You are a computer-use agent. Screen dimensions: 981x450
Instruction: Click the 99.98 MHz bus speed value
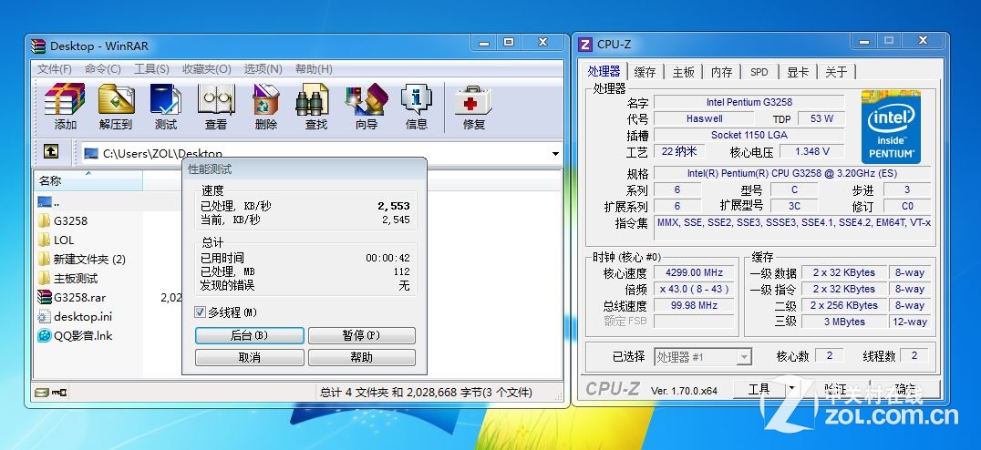[695, 306]
